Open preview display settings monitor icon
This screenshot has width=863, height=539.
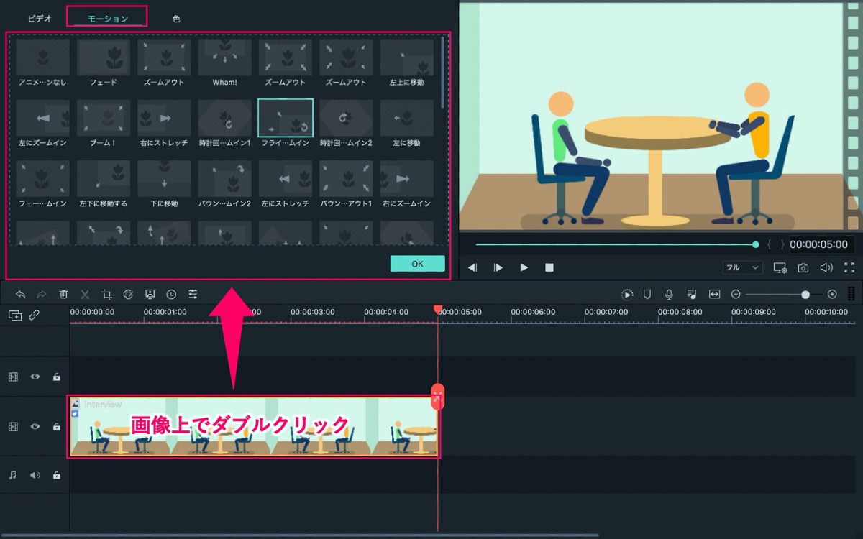[780, 267]
